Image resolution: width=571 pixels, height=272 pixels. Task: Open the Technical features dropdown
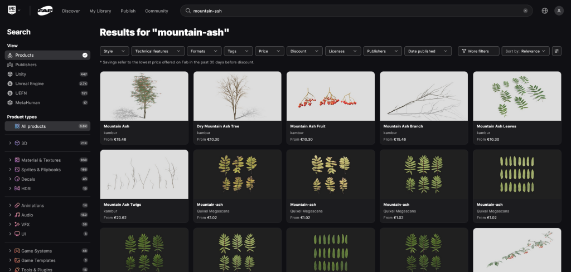158,51
